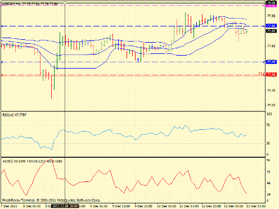Click the FreshForex Terminal copyright text
279x209 pixels.
(x=51, y=200)
